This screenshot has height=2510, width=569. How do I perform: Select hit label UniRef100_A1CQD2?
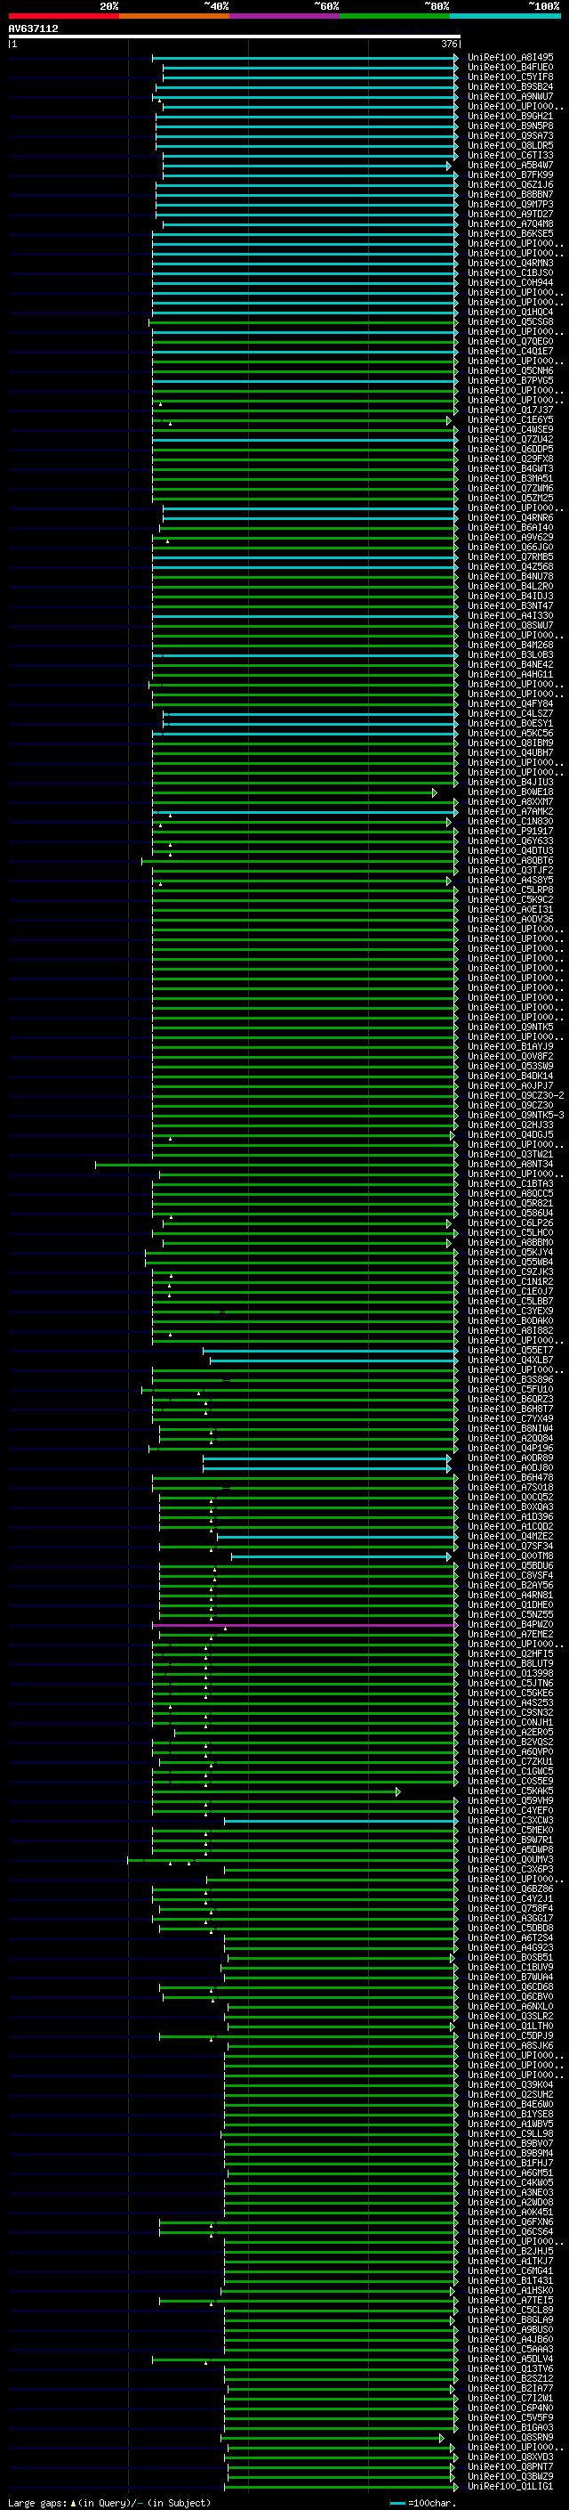(x=510, y=1526)
